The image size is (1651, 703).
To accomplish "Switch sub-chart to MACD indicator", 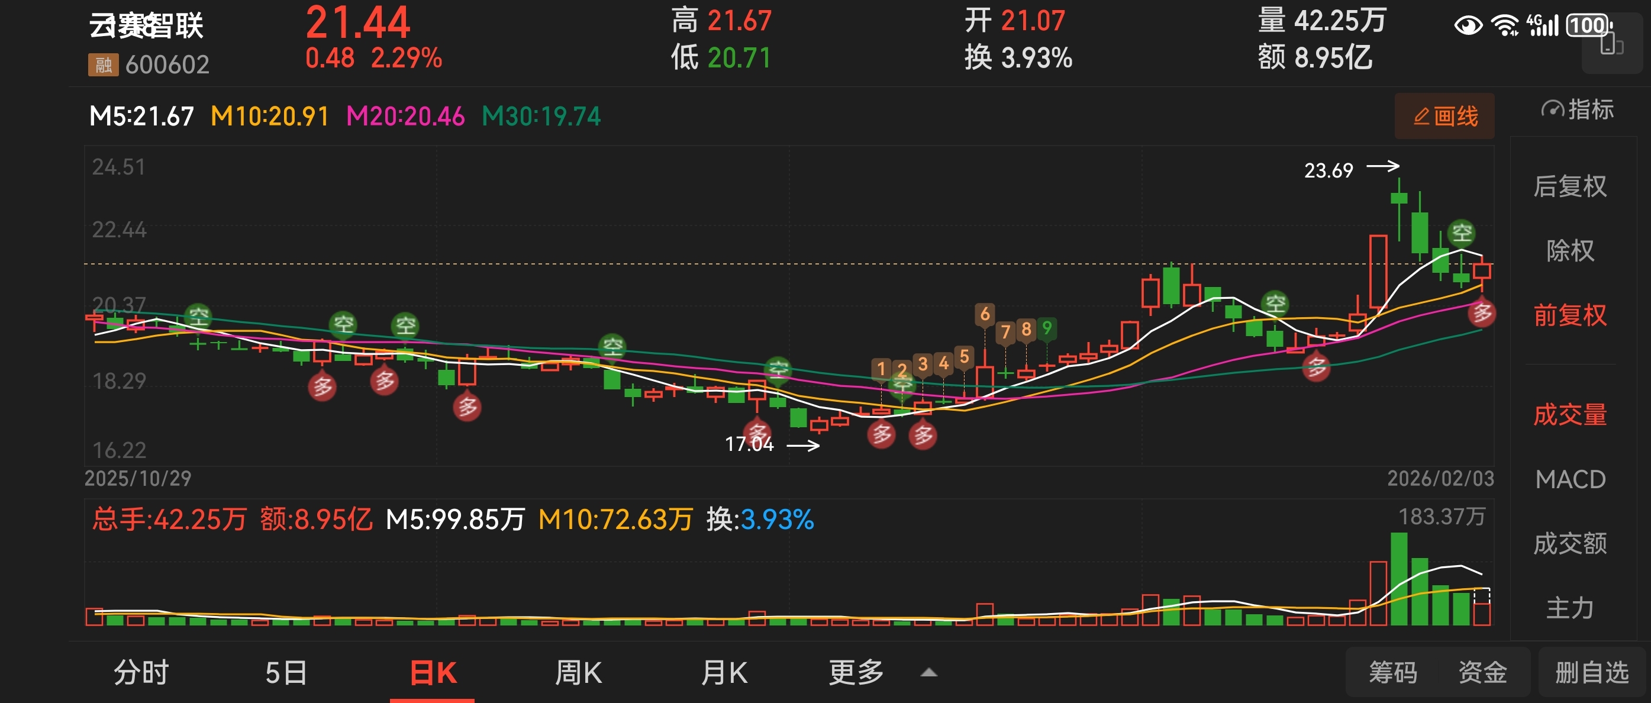I will pyautogui.click(x=1569, y=479).
